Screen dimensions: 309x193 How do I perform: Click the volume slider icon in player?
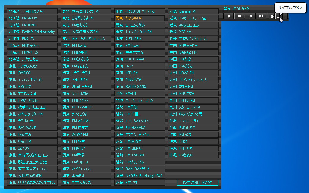pos(285,16)
